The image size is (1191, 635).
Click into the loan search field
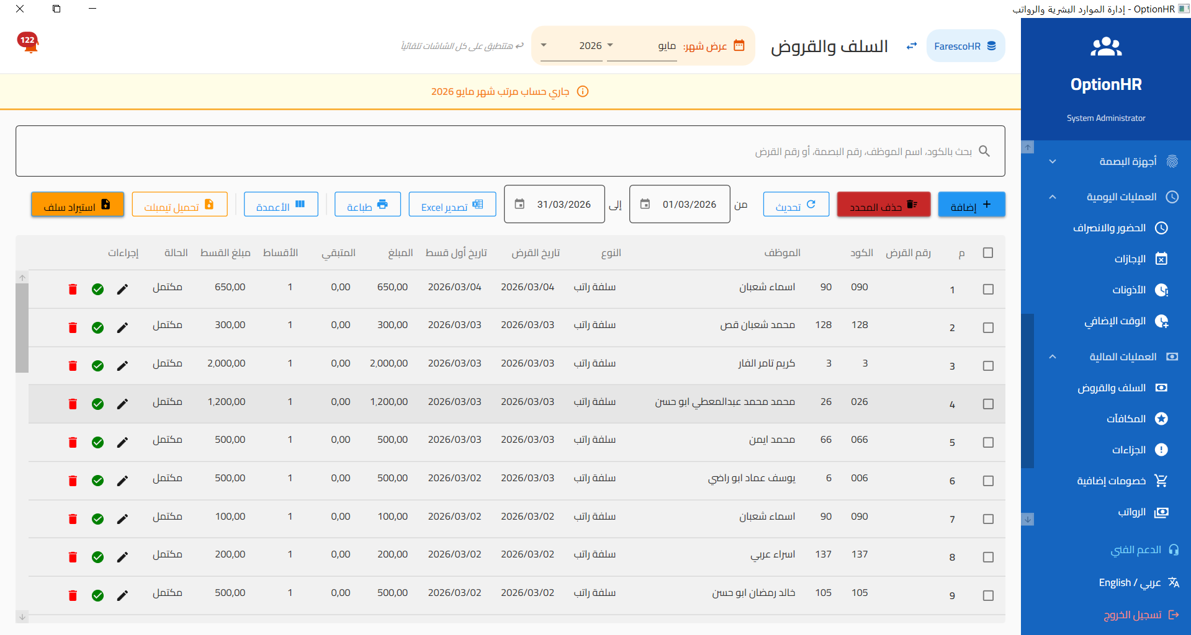(x=510, y=151)
